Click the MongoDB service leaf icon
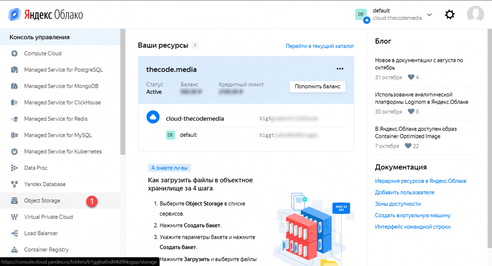The image size is (492, 266). [15, 86]
